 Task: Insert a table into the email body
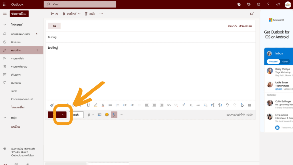coord(249,105)
